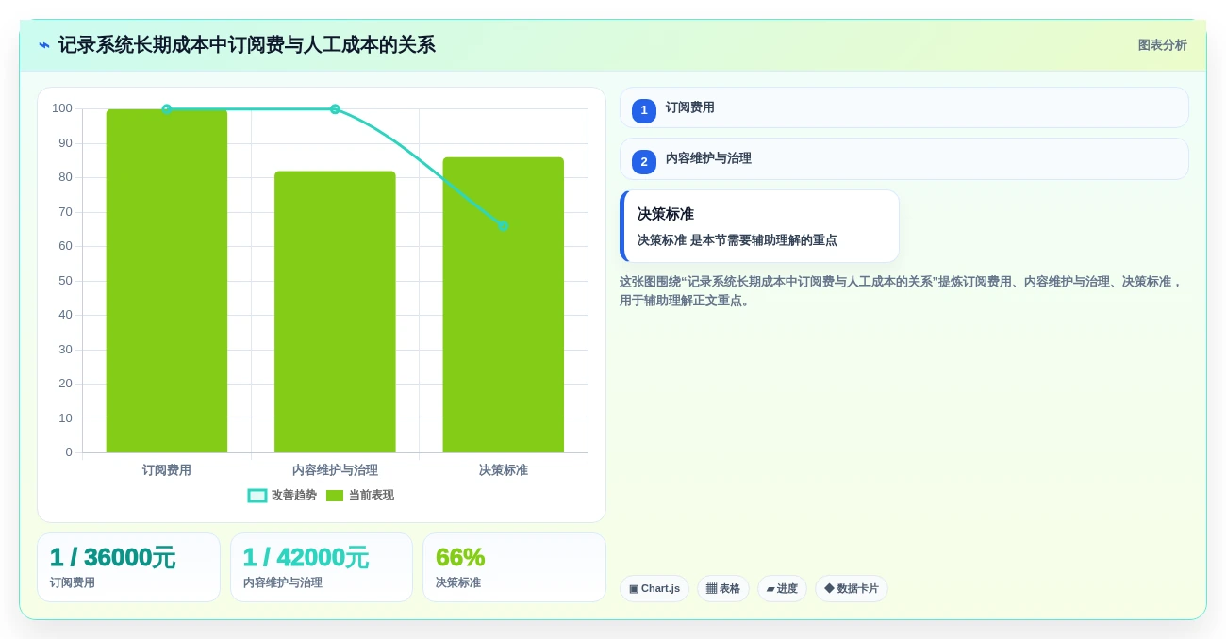Screen dimensions: 1226x639
Task: Click the 数据卡片 tag
Action: (x=852, y=588)
